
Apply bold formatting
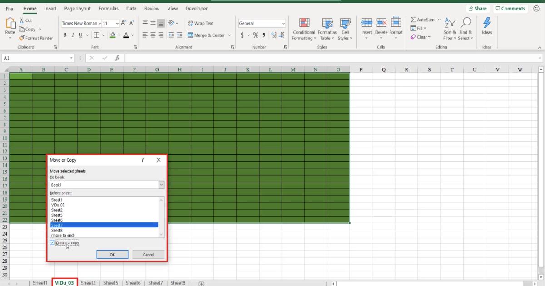65,35
